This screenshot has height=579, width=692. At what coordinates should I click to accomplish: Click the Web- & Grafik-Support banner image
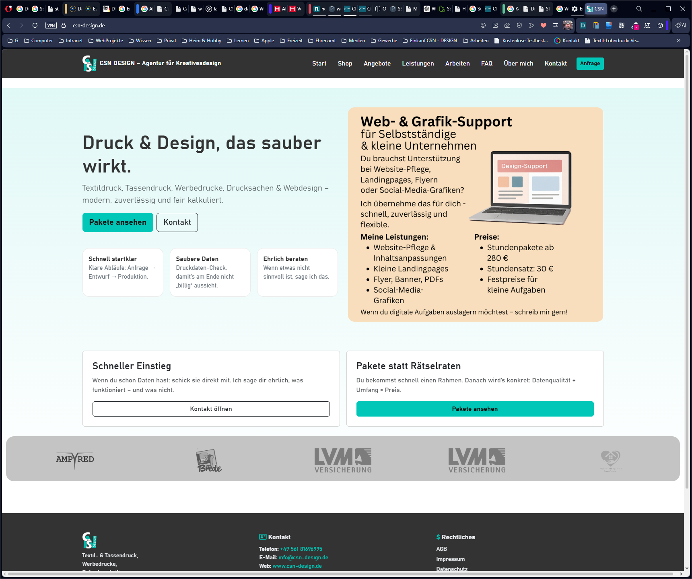[476, 214]
